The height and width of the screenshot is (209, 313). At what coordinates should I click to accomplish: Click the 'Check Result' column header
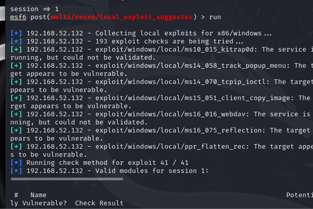click(99, 203)
